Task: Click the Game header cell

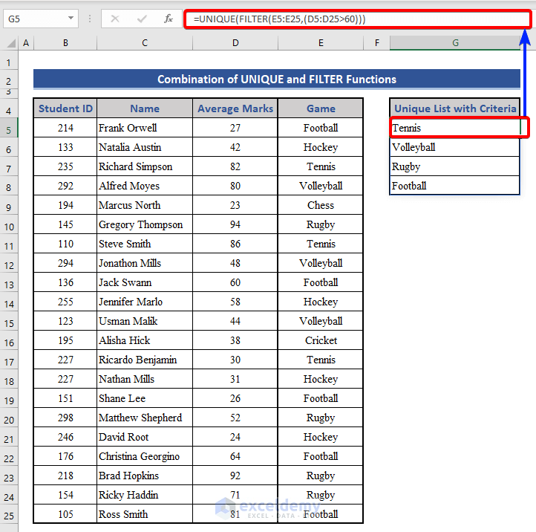Action: (x=321, y=108)
